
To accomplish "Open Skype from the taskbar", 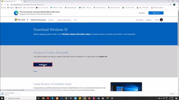I will tap(52, 98).
